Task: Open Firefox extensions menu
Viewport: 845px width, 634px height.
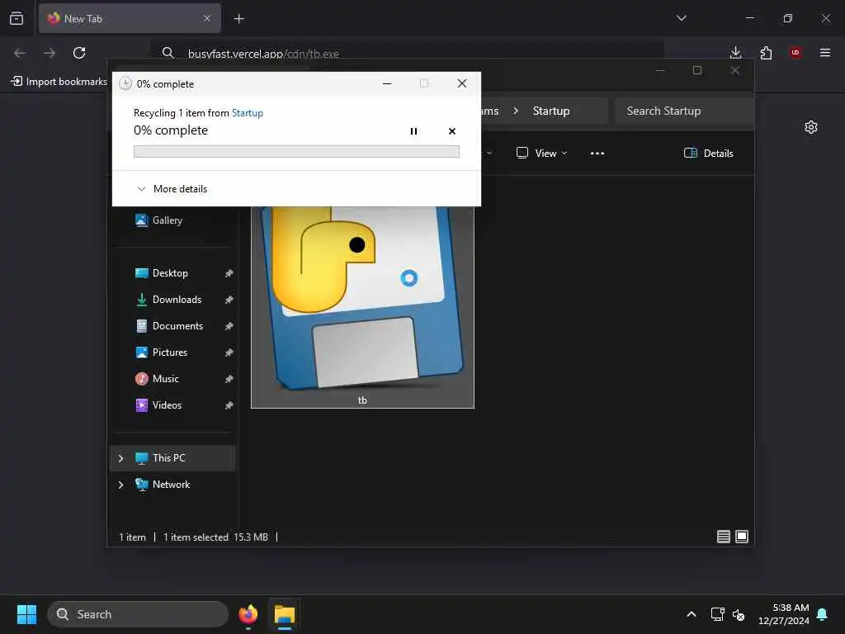Action: click(x=765, y=53)
